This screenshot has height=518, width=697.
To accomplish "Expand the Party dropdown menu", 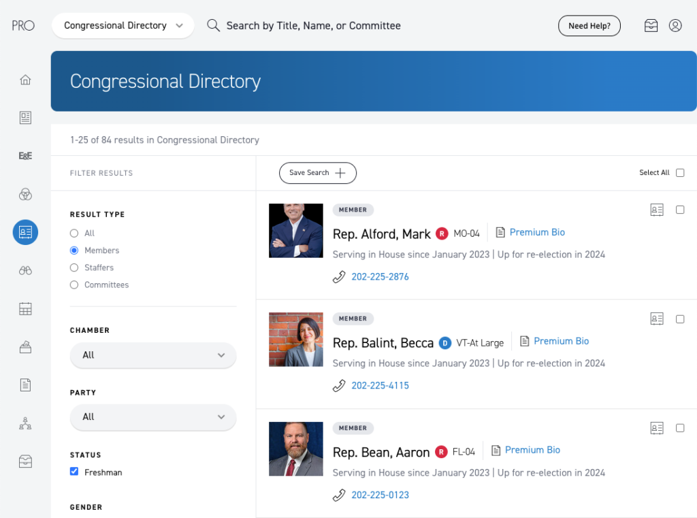I will (152, 417).
